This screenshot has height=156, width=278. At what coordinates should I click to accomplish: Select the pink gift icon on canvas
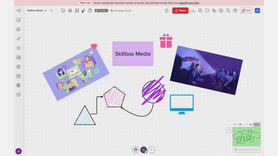point(166,41)
